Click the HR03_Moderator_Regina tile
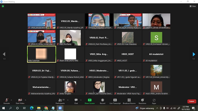 coord(99,71)
